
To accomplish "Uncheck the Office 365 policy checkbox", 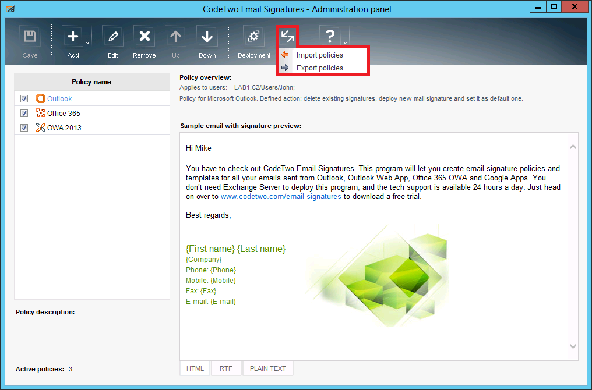I will pos(24,113).
